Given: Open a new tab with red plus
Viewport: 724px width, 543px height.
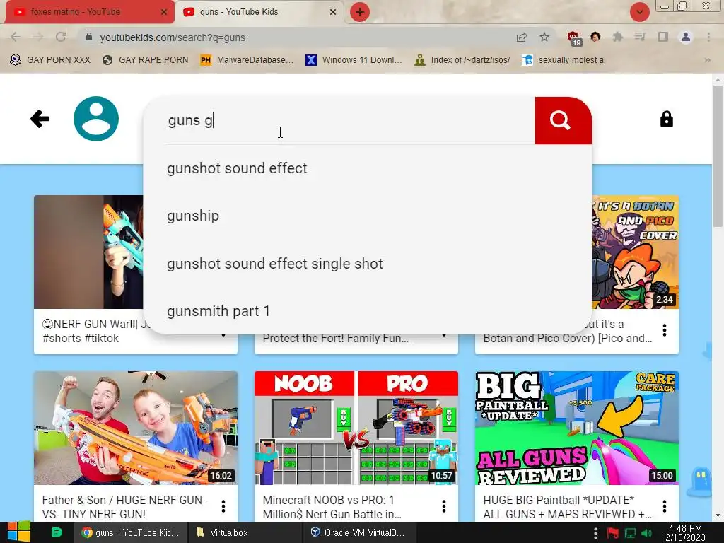Looking at the screenshot, I should click(360, 12).
